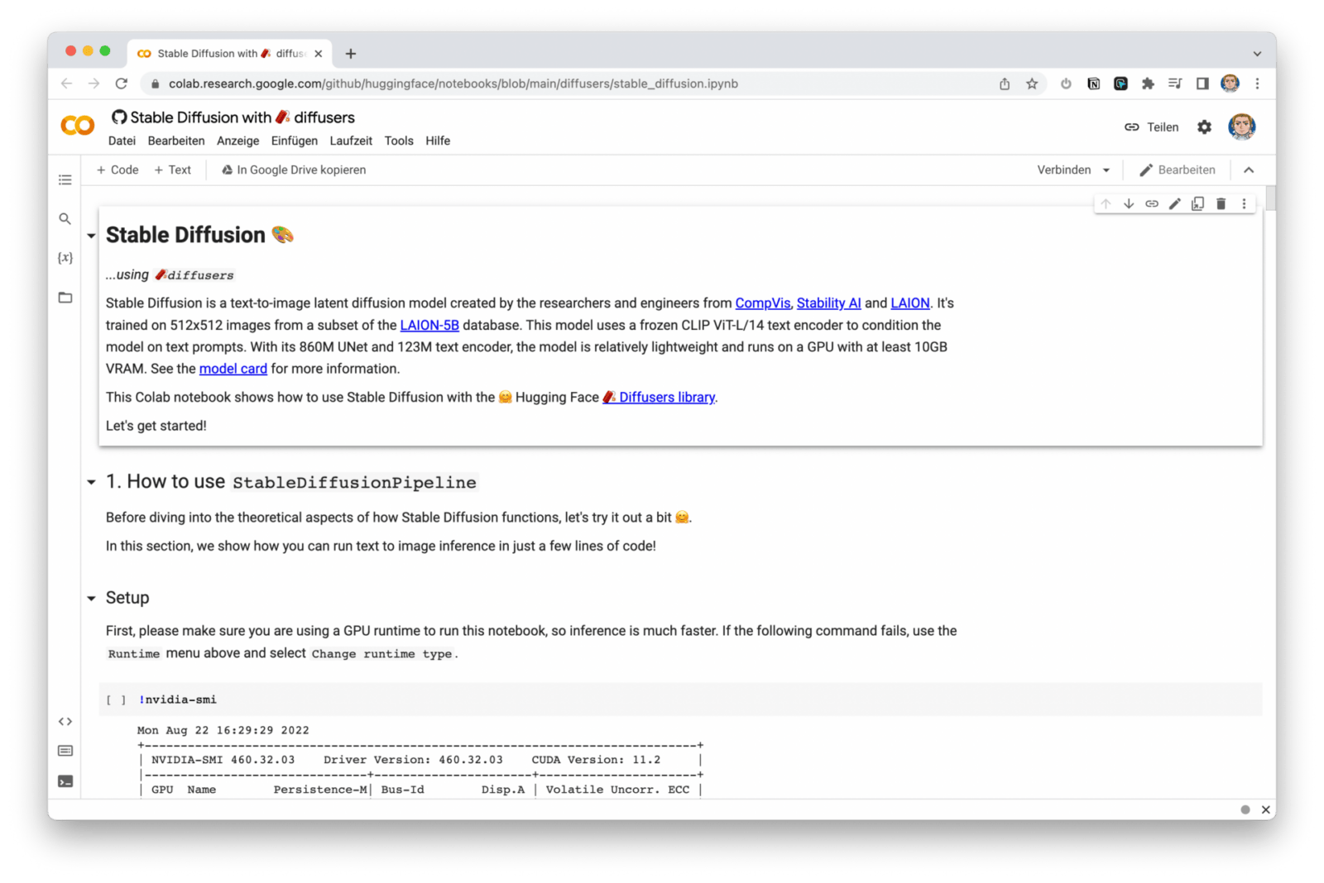Add a new Code cell
Image resolution: width=1324 pixels, height=883 pixels.
[118, 170]
